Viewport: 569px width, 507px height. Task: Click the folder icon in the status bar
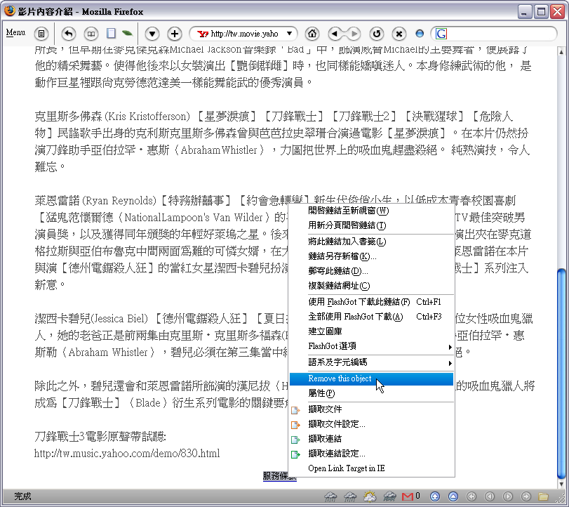[542, 496]
